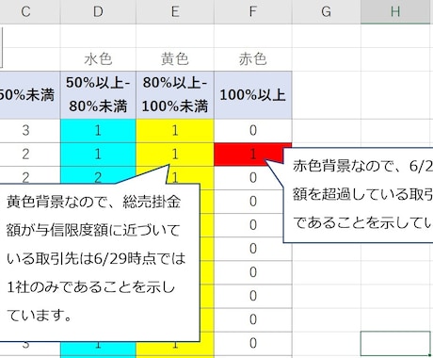This screenshot has height=358, width=433.
Task: Select the column D header
Action: tap(98, 12)
